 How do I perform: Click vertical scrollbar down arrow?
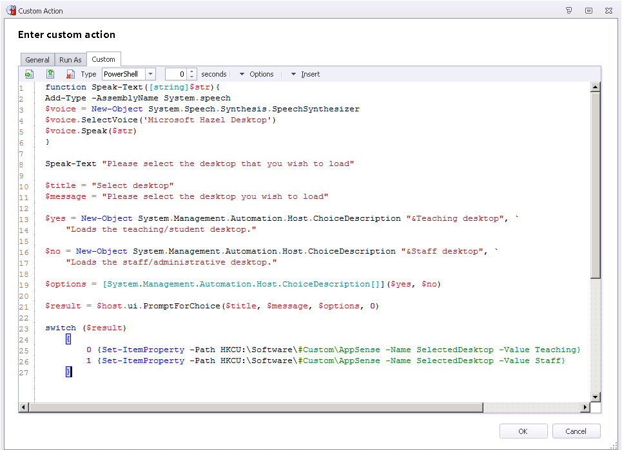point(595,397)
